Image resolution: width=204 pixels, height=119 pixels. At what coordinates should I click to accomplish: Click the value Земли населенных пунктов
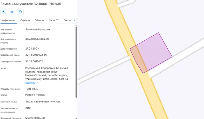coord(42,101)
